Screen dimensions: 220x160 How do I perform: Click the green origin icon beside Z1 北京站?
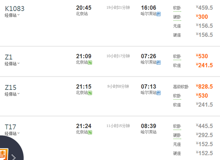90,62
